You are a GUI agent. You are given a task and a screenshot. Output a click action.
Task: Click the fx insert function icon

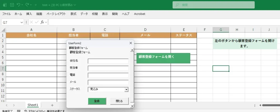(x=42, y=22)
